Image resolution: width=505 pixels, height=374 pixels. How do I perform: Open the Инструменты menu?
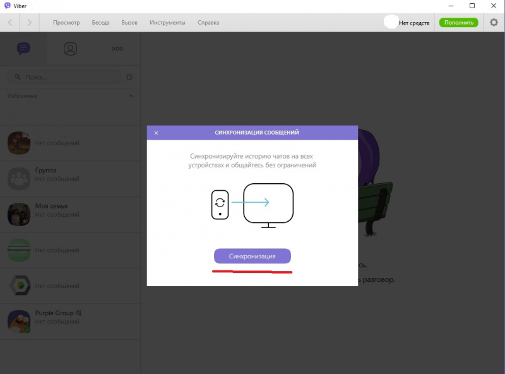tap(167, 23)
